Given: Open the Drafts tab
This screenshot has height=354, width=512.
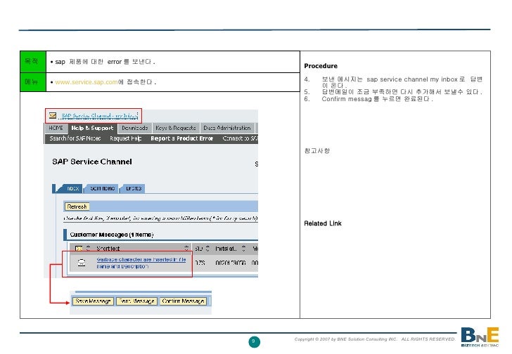Looking at the screenshot, I should [x=134, y=188].
